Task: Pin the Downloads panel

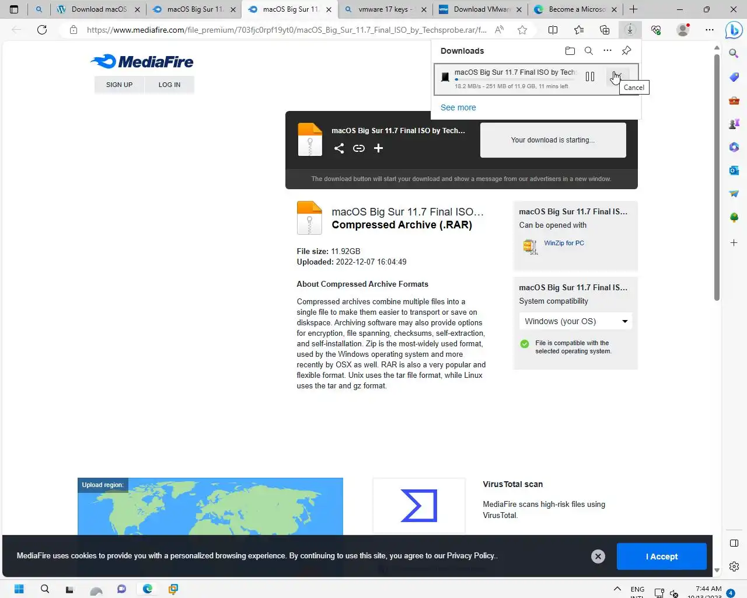Action: click(x=626, y=51)
